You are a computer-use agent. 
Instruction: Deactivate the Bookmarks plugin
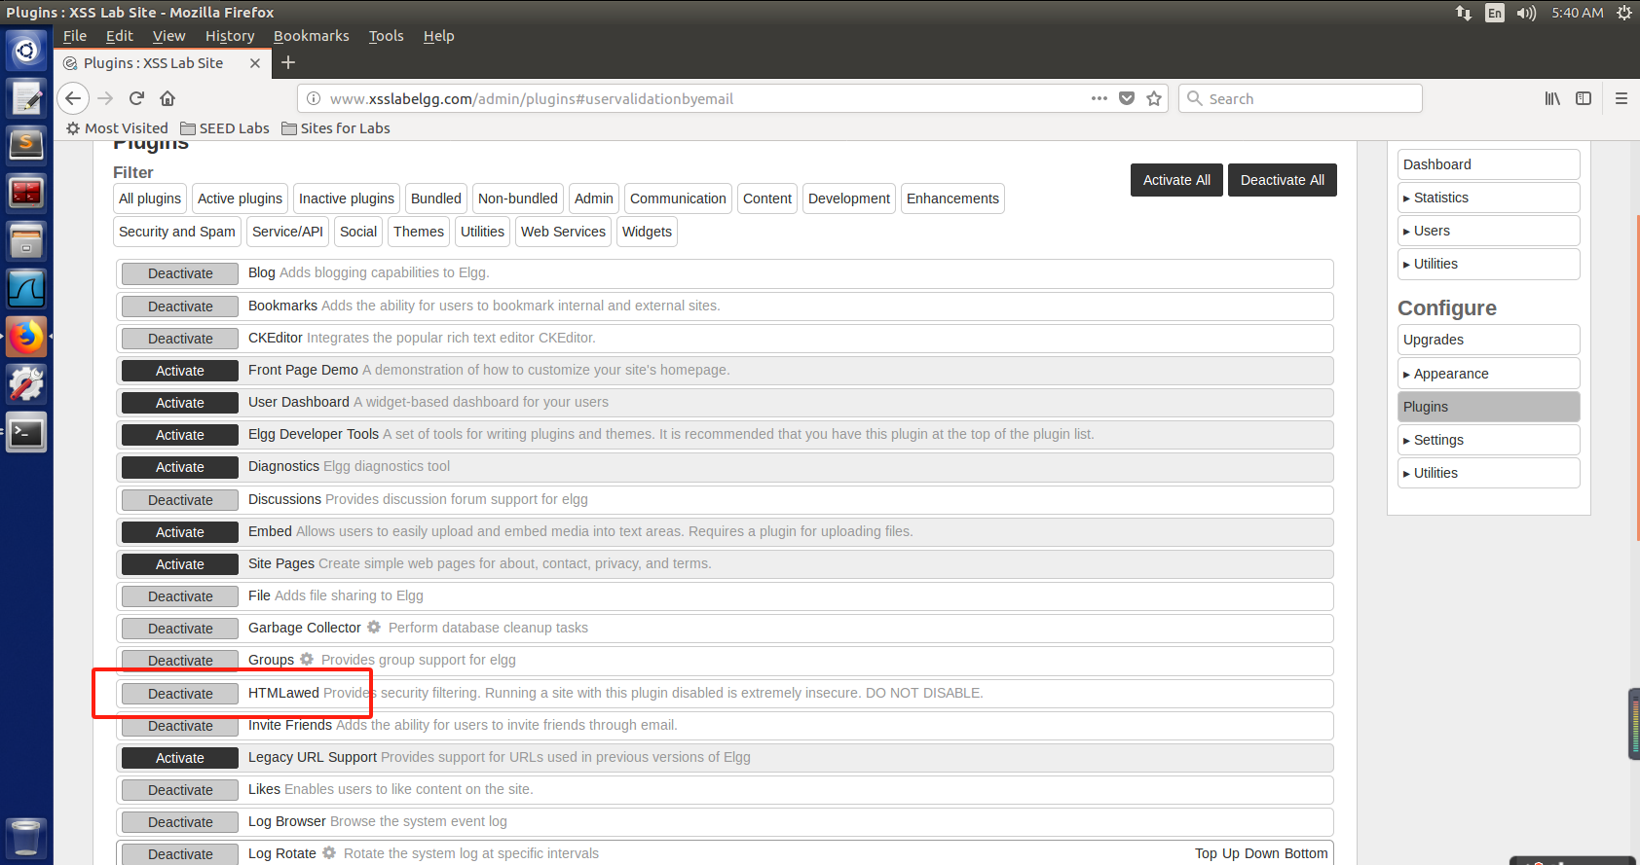[x=180, y=306]
